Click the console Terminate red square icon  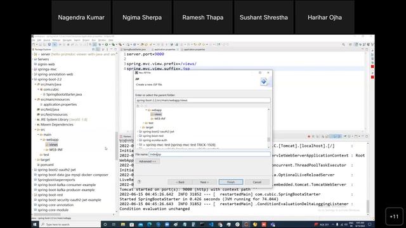click(309, 137)
